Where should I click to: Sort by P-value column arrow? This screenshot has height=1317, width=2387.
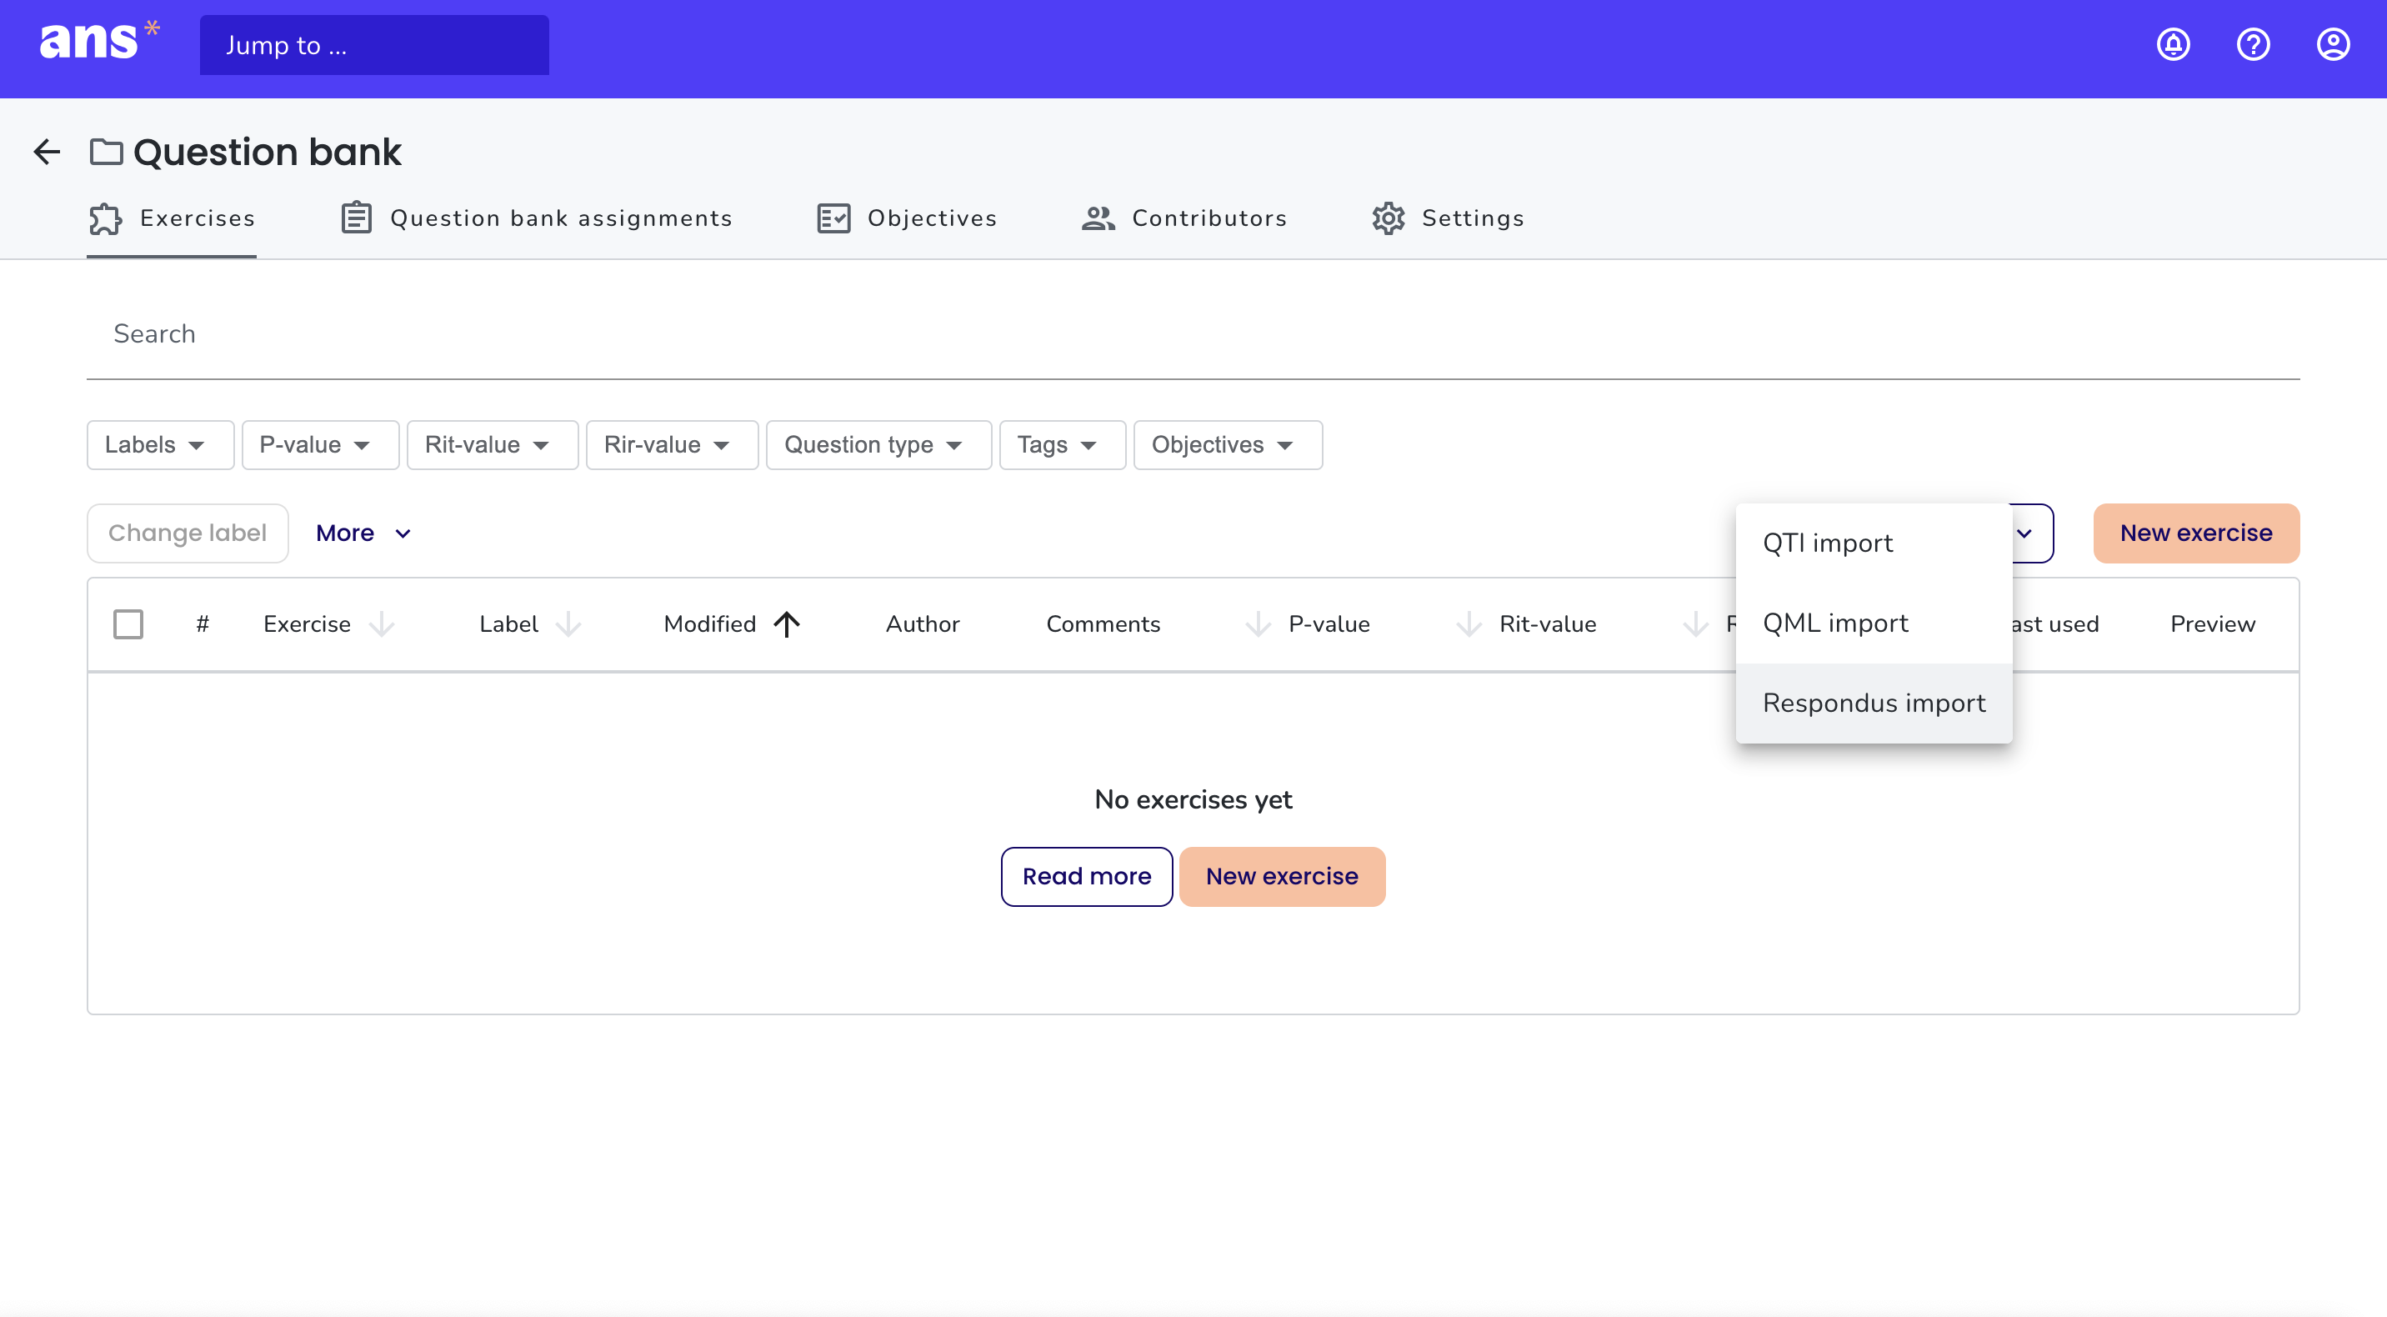click(x=1258, y=623)
